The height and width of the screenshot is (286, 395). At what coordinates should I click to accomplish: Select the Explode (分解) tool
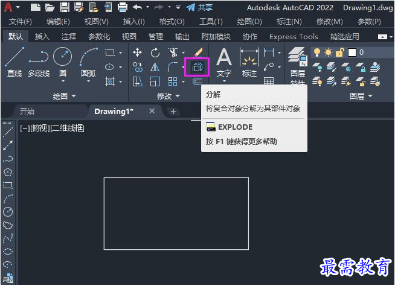(197, 67)
